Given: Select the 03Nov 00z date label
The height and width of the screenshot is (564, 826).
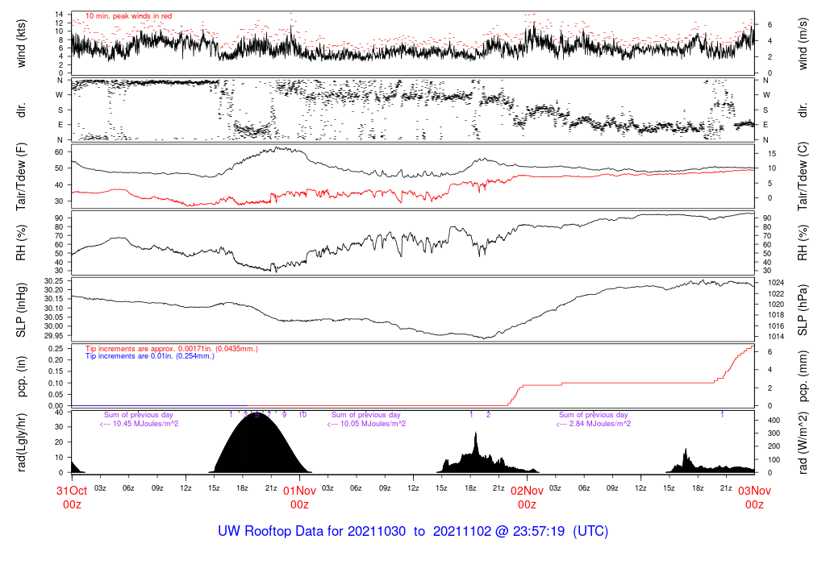Looking at the screenshot, I should coord(753,497).
